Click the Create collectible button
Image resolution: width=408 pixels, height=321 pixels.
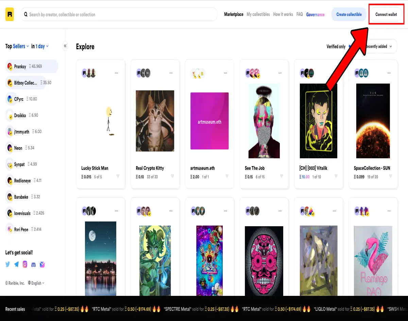click(349, 14)
